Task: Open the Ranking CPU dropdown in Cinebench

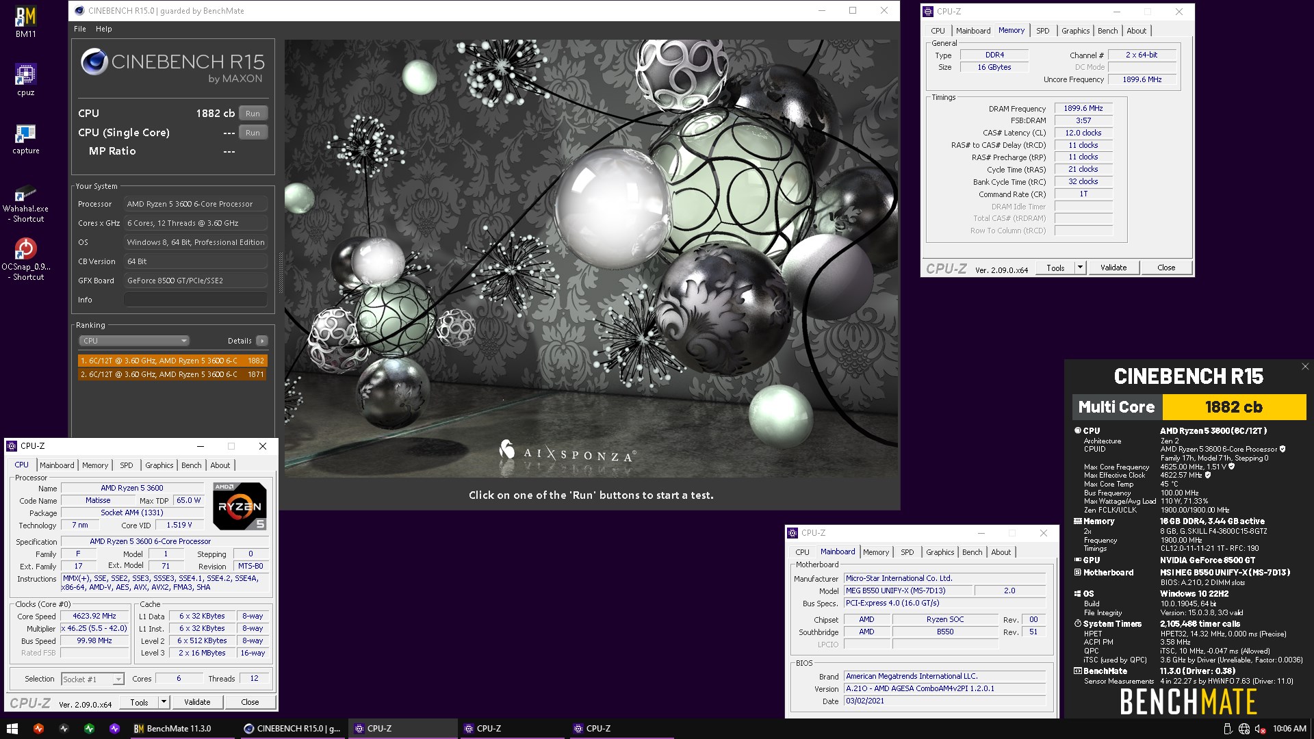Action: pos(134,341)
